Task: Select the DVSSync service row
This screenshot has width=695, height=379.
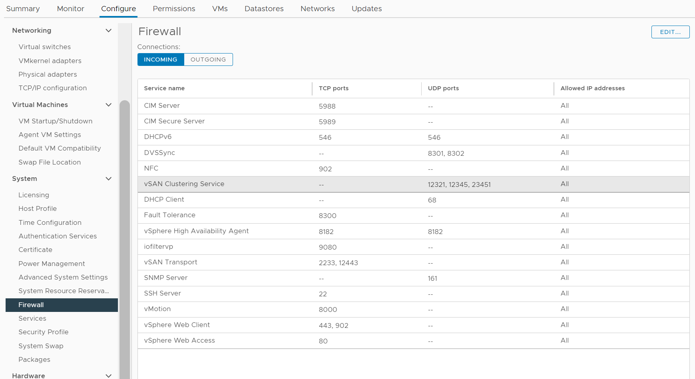Action: 413,153
